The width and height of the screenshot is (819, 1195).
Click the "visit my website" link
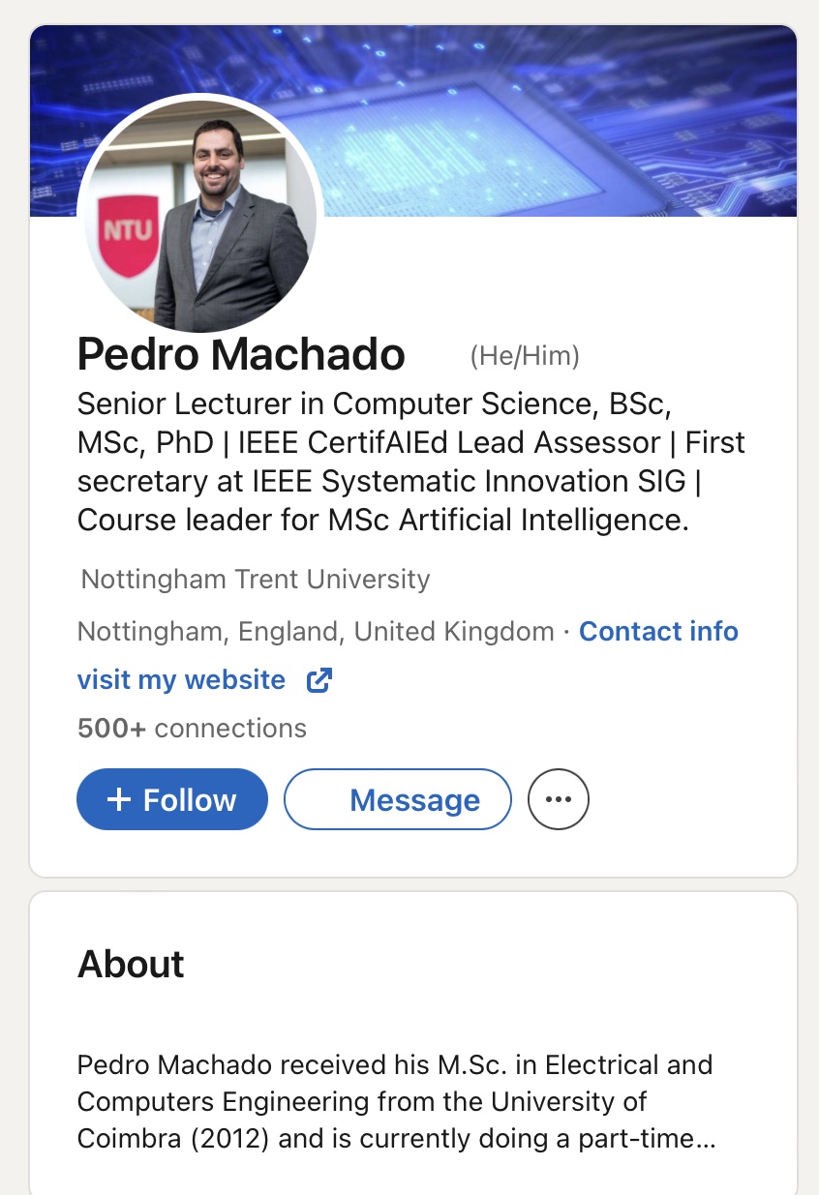(x=181, y=680)
